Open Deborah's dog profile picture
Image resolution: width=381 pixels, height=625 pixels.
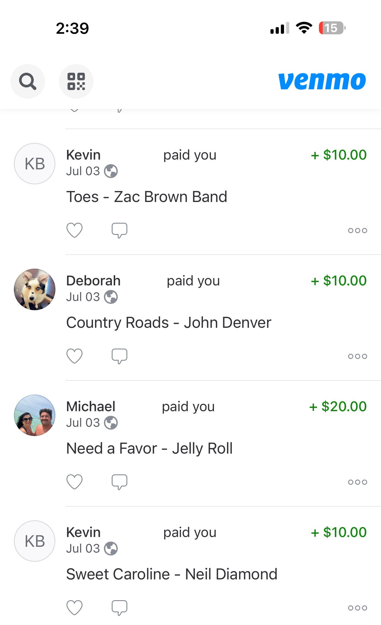tap(35, 289)
